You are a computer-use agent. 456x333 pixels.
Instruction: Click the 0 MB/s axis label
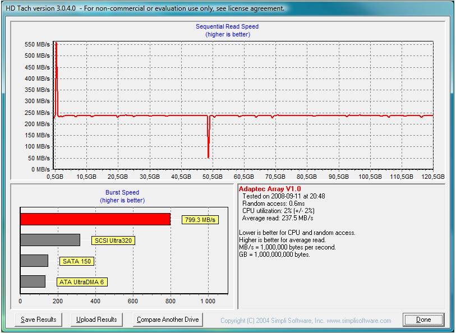[x=40, y=169]
